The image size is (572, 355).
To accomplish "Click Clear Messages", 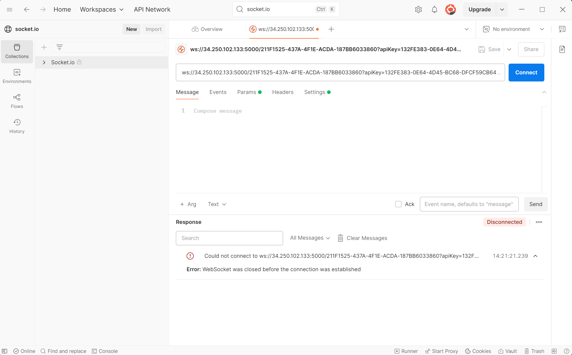I will [x=362, y=238].
